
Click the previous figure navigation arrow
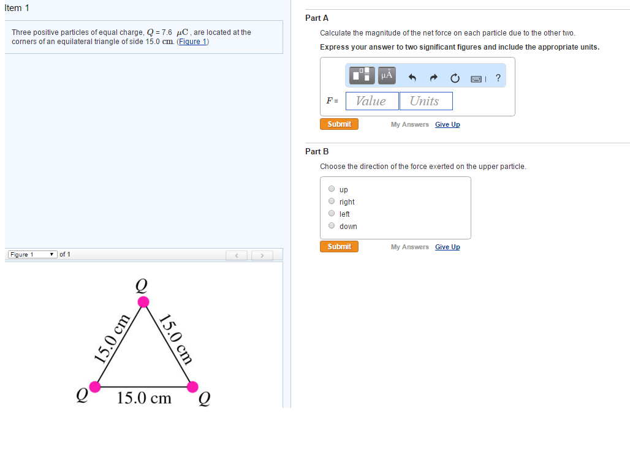click(237, 255)
